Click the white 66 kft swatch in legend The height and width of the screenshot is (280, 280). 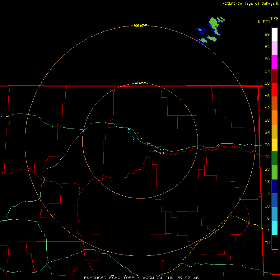click(275, 34)
